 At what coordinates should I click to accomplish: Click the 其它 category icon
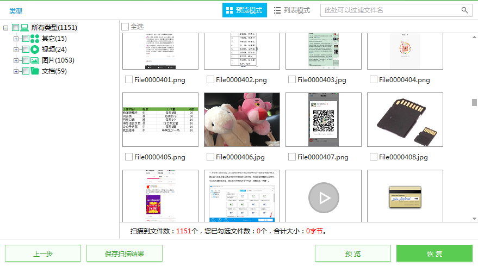coord(35,39)
